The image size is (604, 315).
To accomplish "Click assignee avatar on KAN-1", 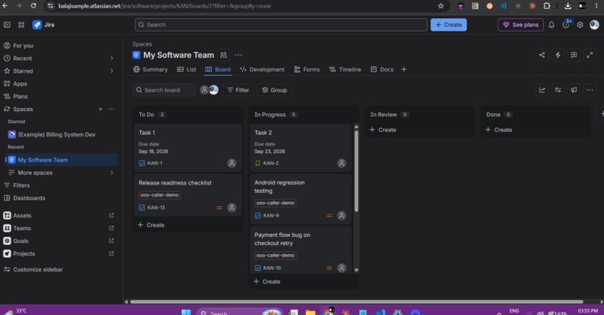I will pyautogui.click(x=232, y=163).
